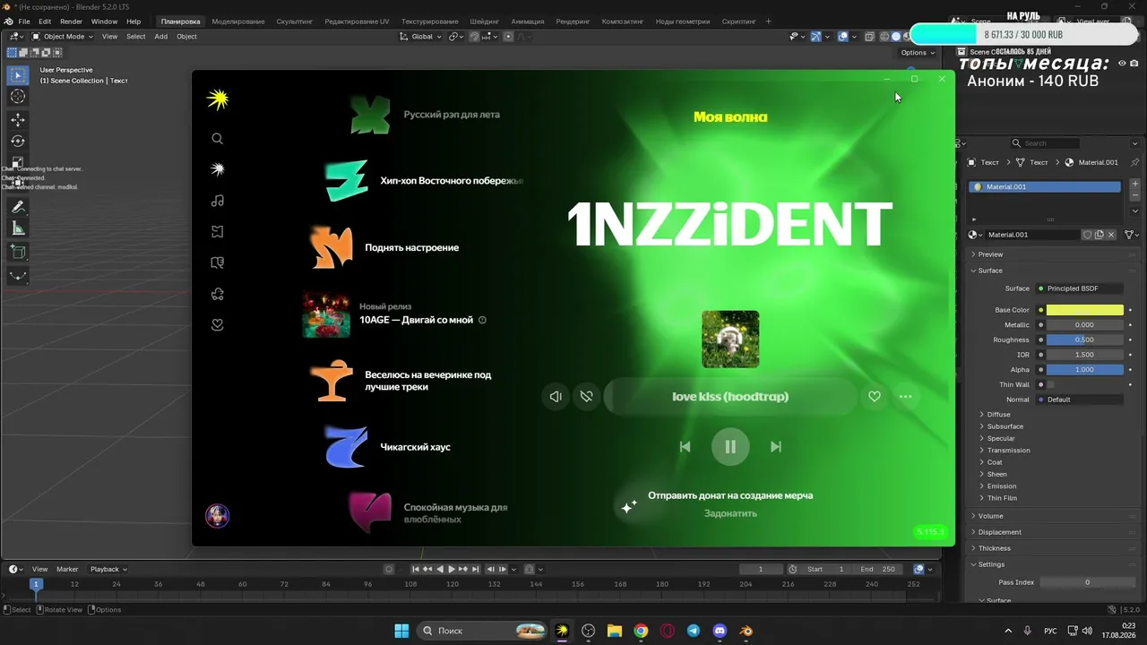The image size is (1147, 645).
Task: Toggle viewport overlays button
Action: pyautogui.click(x=843, y=37)
